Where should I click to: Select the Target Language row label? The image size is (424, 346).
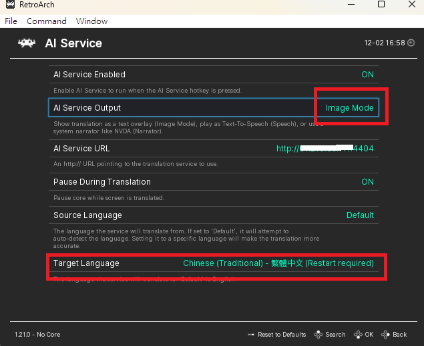point(86,263)
